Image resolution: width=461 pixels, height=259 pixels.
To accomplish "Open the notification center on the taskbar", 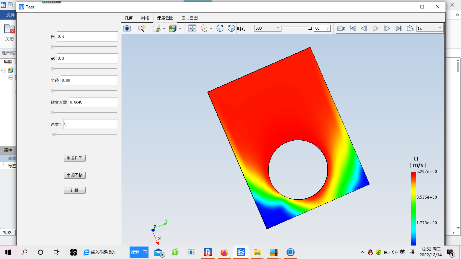I will [451, 252].
